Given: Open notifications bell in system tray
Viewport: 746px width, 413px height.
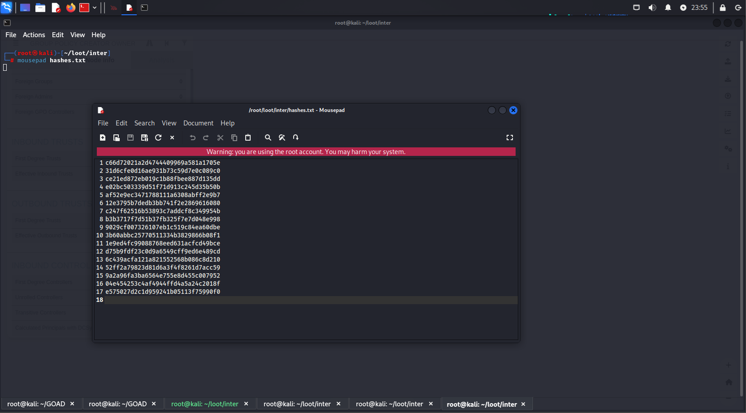Looking at the screenshot, I should coord(668,8).
